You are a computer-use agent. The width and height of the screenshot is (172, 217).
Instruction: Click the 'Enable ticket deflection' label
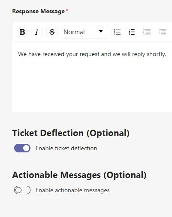click(x=66, y=148)
